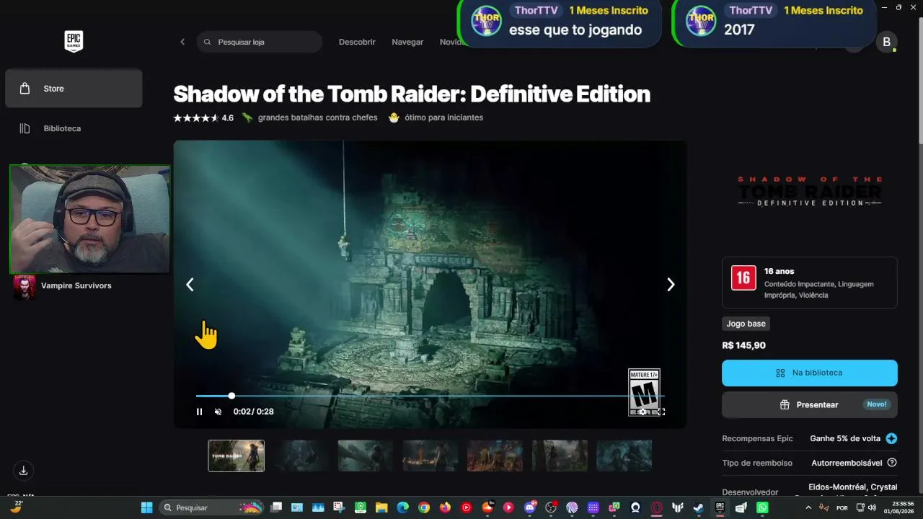Enter fullscreen for the trailer
Viewport: 923px width, 519px height.
coord(661,412)
